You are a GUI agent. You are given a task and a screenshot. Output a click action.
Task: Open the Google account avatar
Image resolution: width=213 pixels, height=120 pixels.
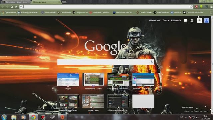206,20
